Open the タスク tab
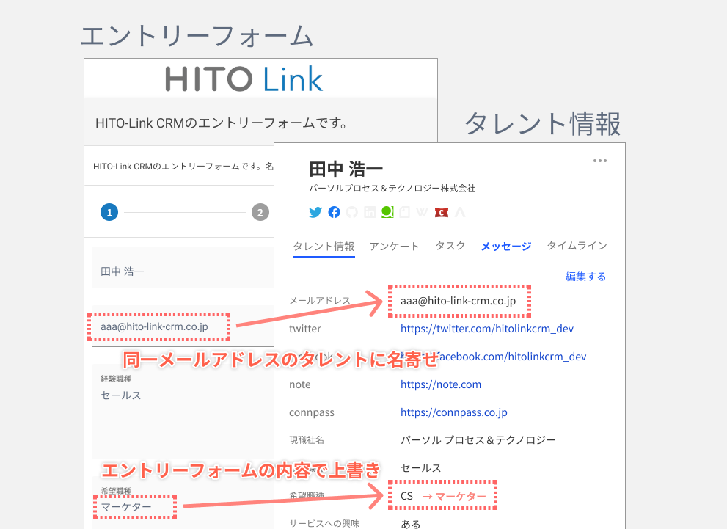 450,247
